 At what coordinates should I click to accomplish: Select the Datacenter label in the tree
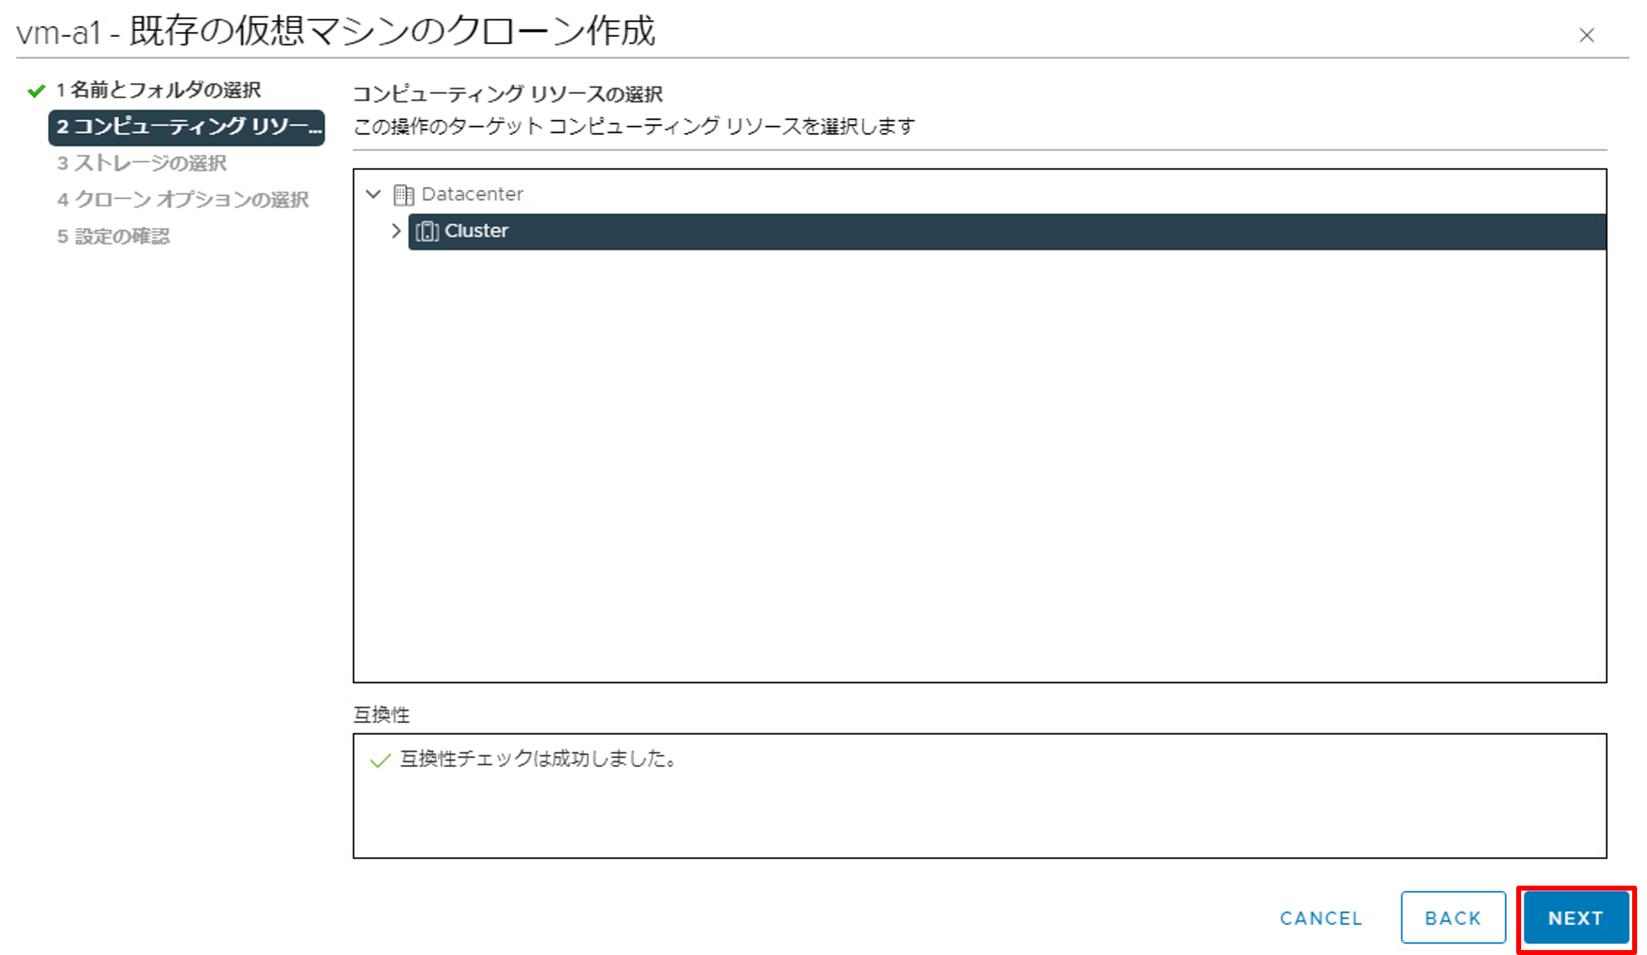tap(473, 194)
